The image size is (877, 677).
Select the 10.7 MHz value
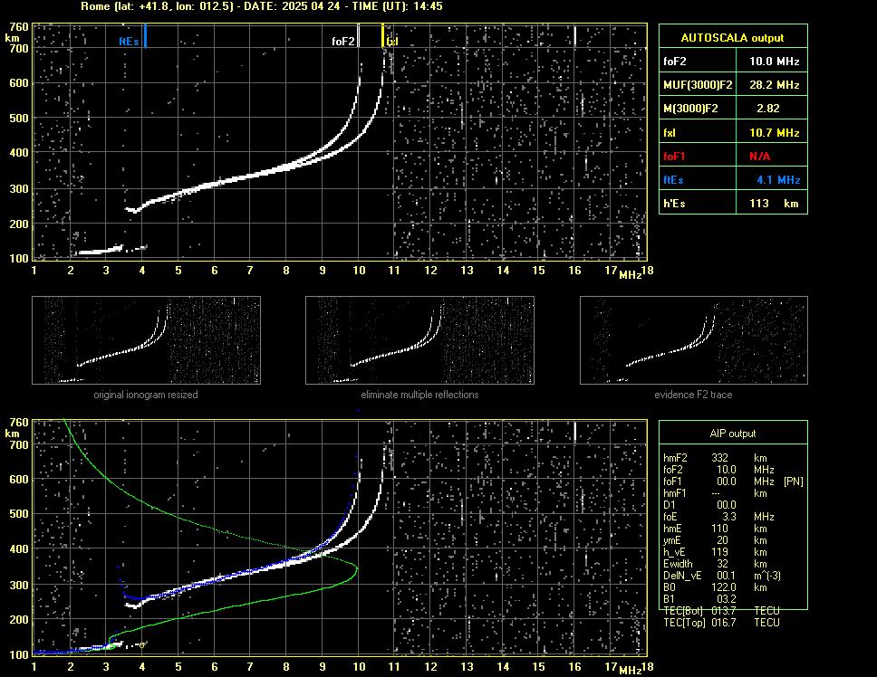coord(774,133)
